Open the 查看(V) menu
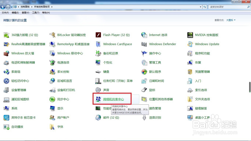The image size is (251, 141). (25, 13)
